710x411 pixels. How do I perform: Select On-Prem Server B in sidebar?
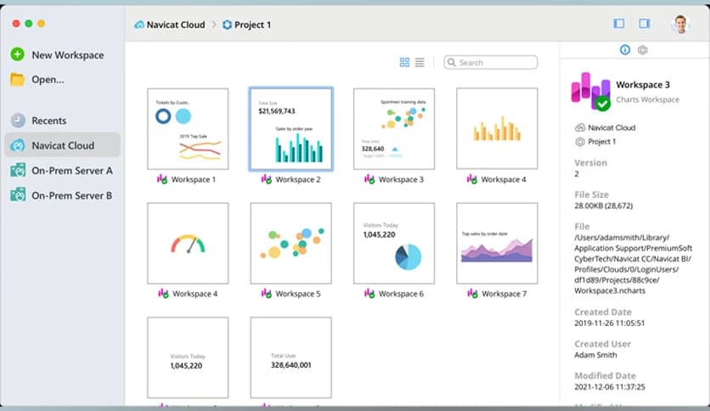click(71, 195)
